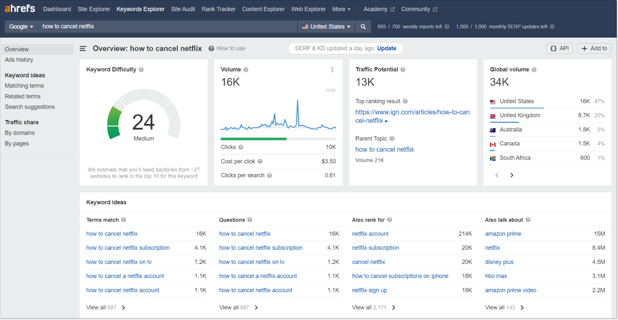Open Site Explorer tab
Image resolution: width=618 pixels, height=320 pixels.
click(94, 9)
